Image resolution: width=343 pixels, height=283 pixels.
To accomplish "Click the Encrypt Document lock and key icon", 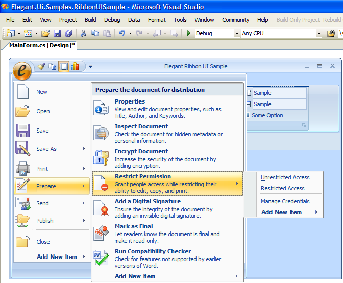I will (101, 158).
